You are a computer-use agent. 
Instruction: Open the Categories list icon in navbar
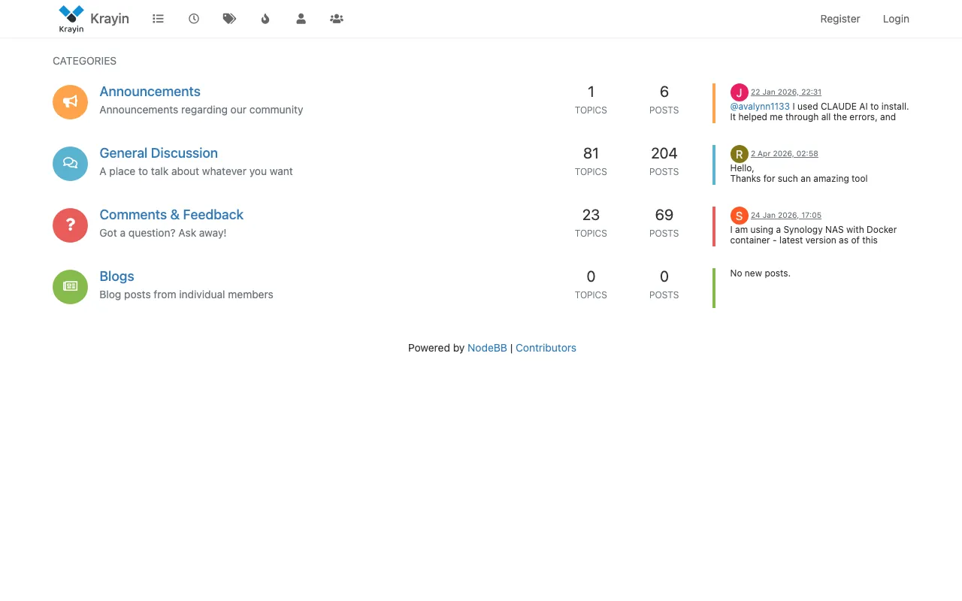[158, 19]
